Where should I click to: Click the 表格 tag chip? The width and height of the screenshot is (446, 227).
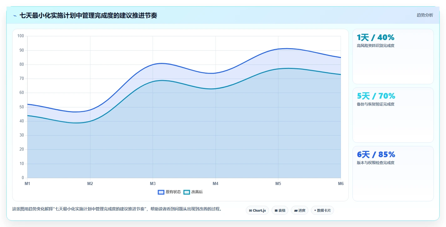pyautogui.click(x=280, y=210)
